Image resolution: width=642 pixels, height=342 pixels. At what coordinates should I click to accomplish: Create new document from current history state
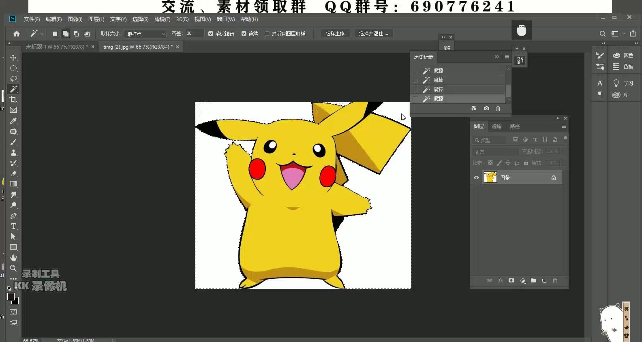tap(473, 109)
